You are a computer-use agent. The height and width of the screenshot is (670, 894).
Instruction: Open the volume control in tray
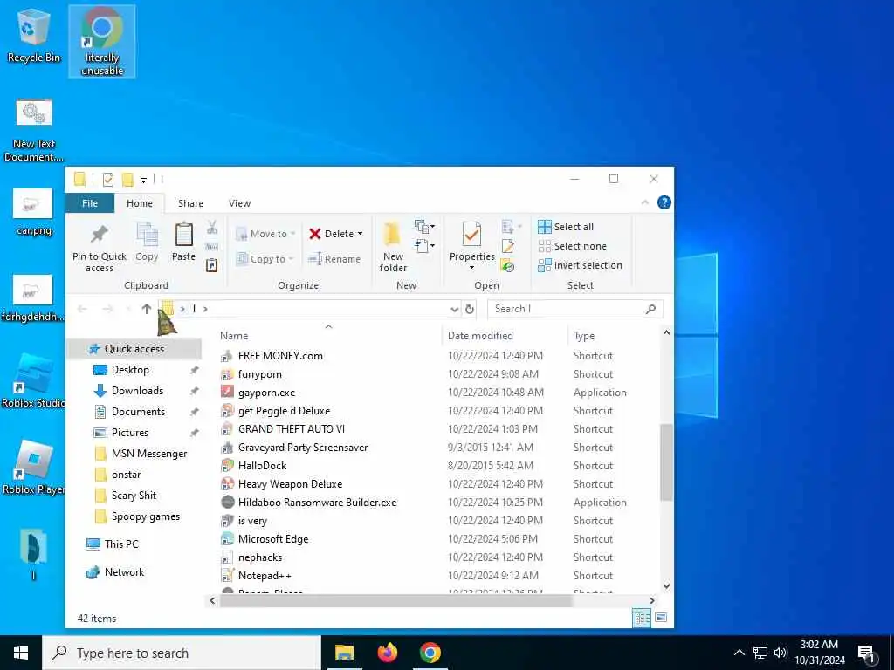pyautogui.click(x=780, y=653)
